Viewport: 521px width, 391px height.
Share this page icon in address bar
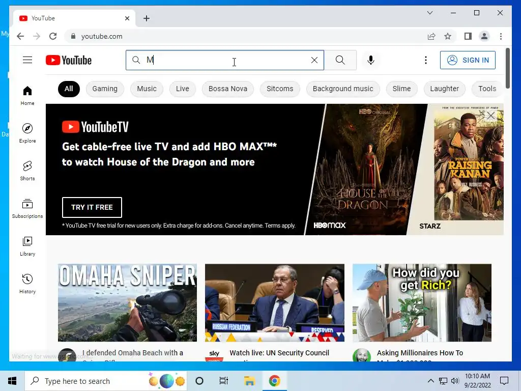pyautogui.click(x=431, y=36)
